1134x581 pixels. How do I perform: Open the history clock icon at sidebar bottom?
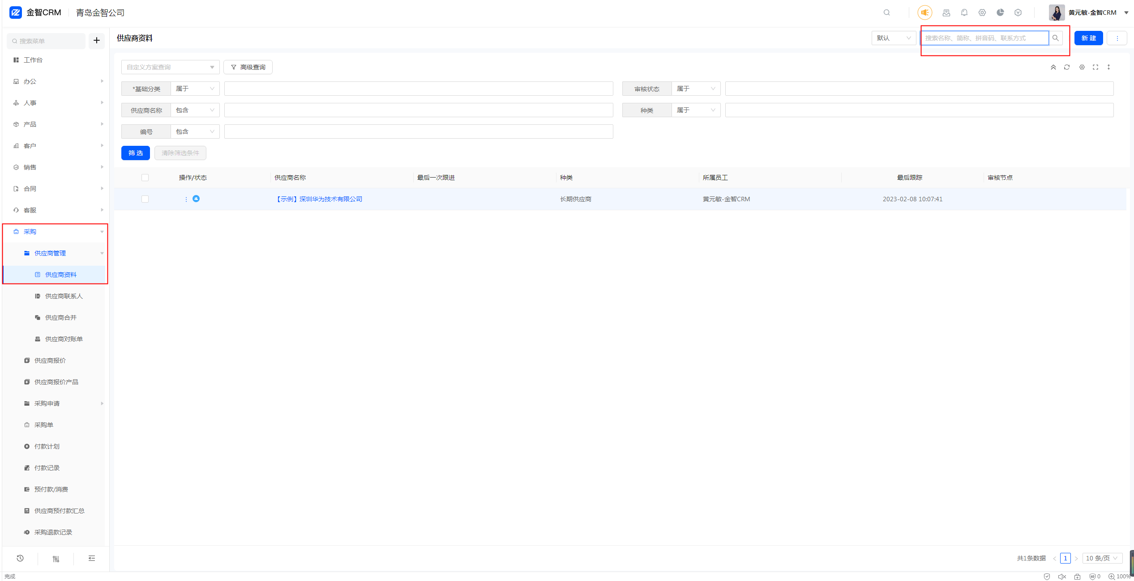pyautogui.click(x=20, y=558)
